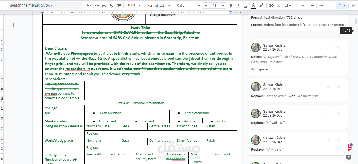Toggle Italic formatting
Viewport: 358px width, 164px height.
[238, 6]
